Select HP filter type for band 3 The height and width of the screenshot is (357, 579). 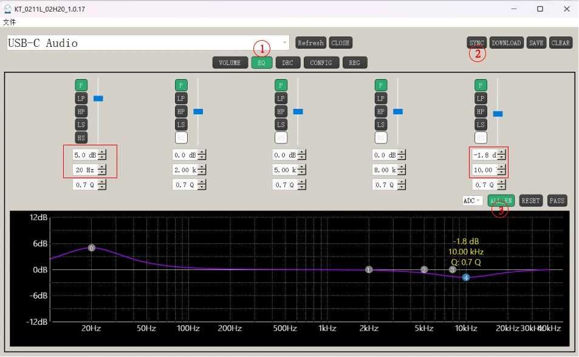point(281,112)
